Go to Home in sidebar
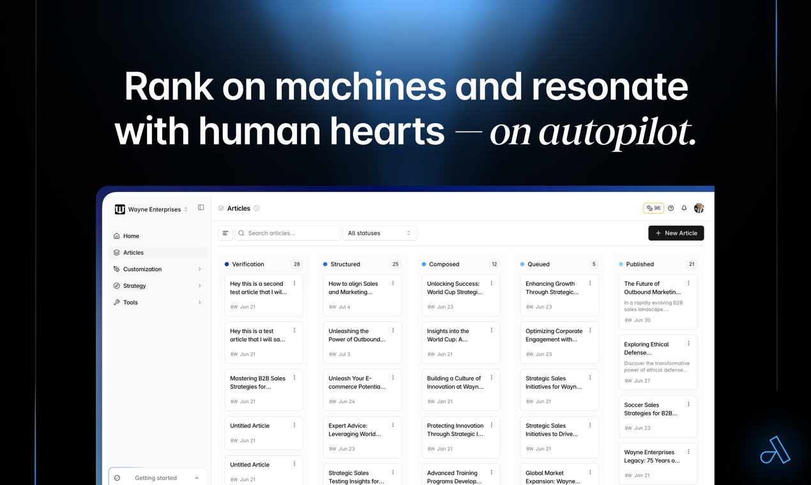Screen dimensions: 811x485 coord(132,236)
